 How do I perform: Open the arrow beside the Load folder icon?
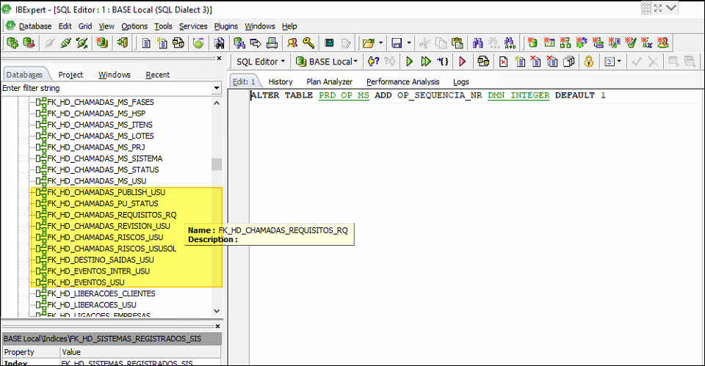(x=381, y=43)
